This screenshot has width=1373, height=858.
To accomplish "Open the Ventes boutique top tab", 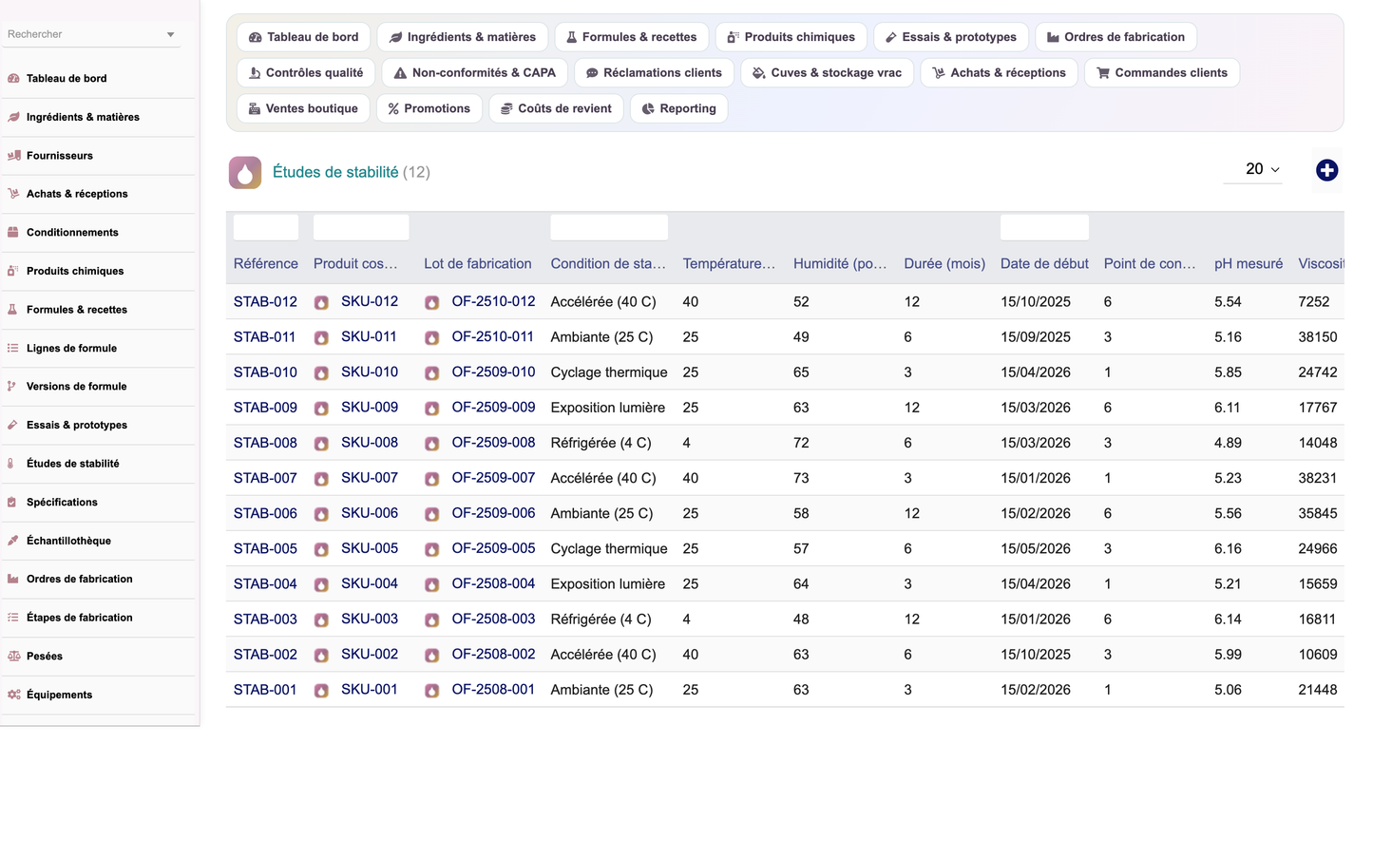I will (x=303, y=109).
